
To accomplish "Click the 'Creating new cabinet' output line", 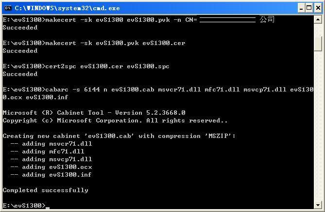I will point(119,136).
